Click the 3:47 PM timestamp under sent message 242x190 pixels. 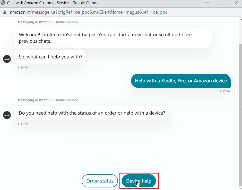(x=225, y=91)
